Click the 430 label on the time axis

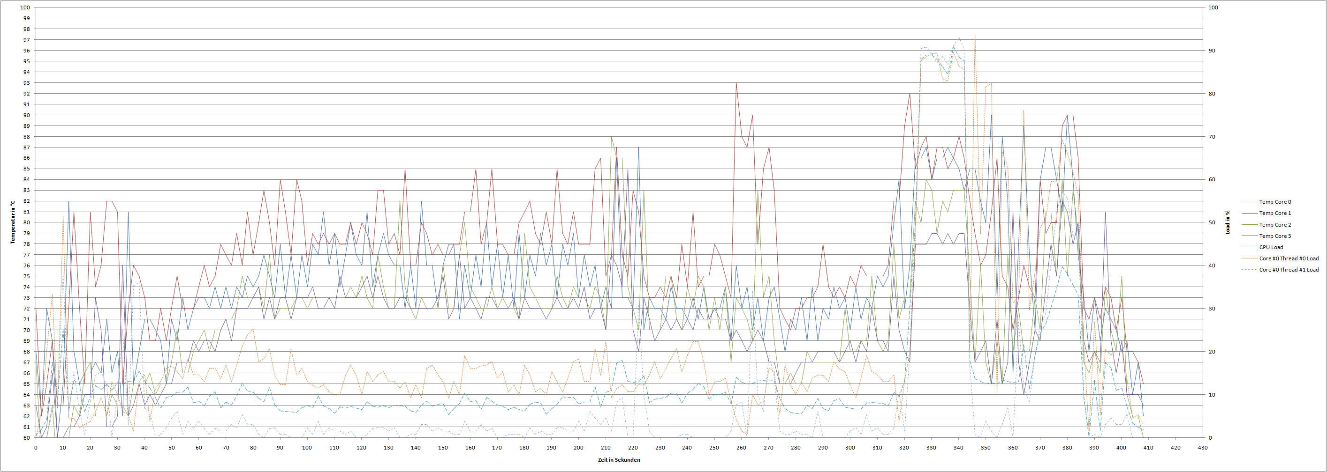(x=1202, y=448)
